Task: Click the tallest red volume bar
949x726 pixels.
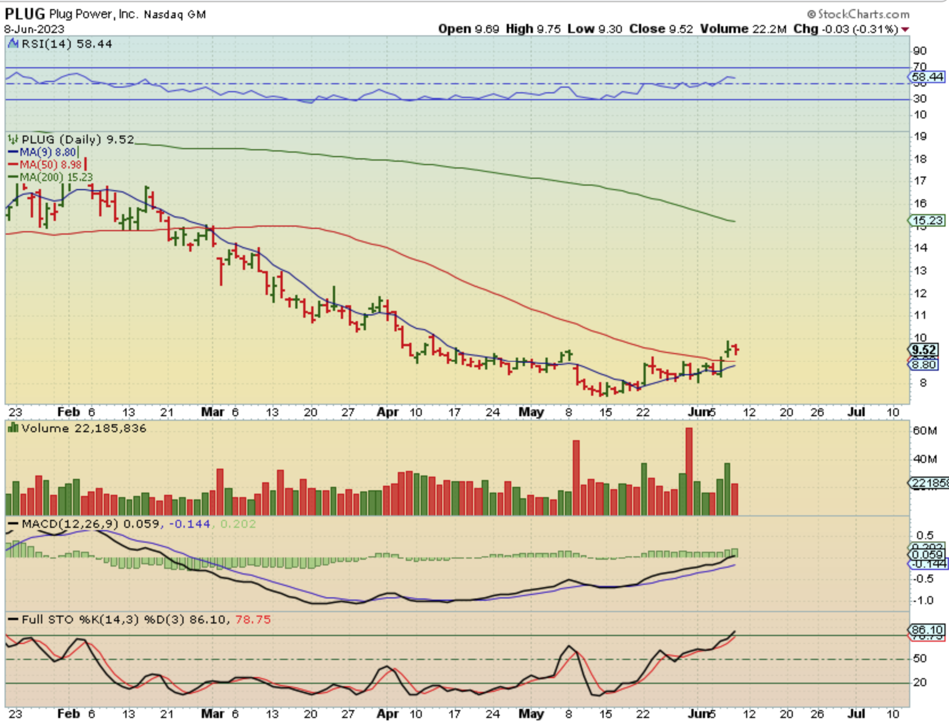Action: (x=689, y=471)
